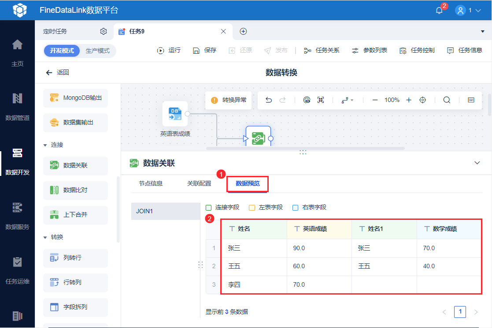Open 任务控制
The width and height of the screenshot is (492, 328).
point(417,51)
